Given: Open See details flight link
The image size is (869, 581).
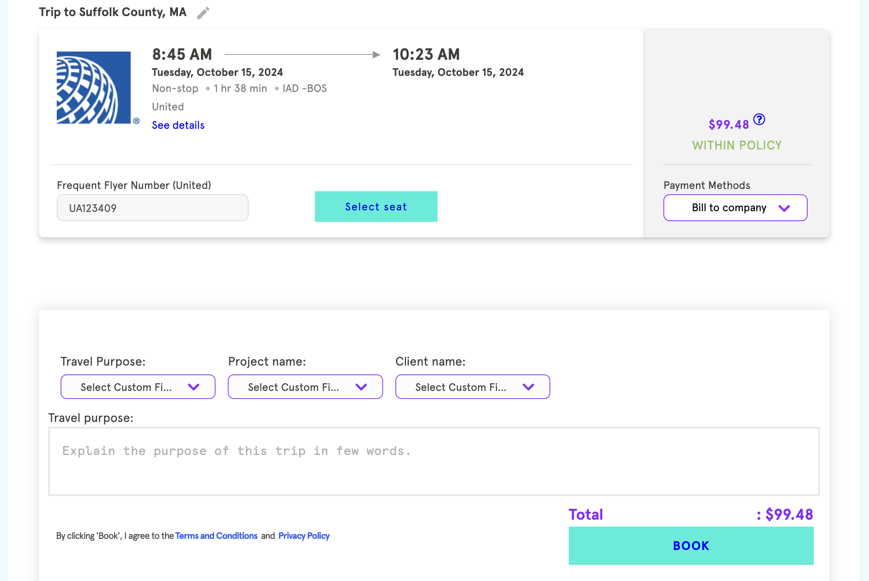Looking at the screenshot, I should tap(178, 125).
